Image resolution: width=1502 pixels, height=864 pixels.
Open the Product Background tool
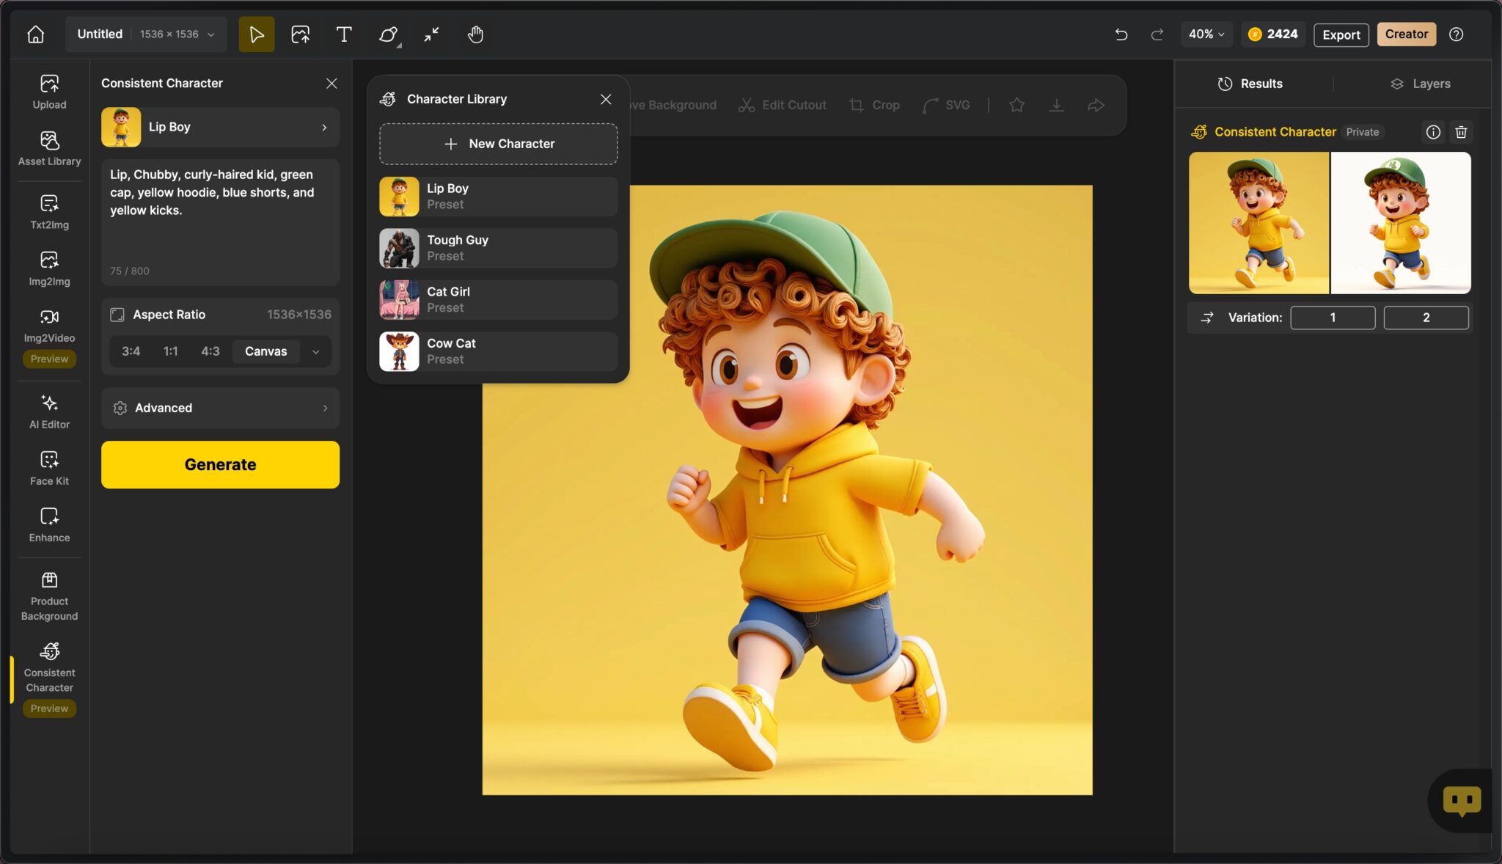48,593
